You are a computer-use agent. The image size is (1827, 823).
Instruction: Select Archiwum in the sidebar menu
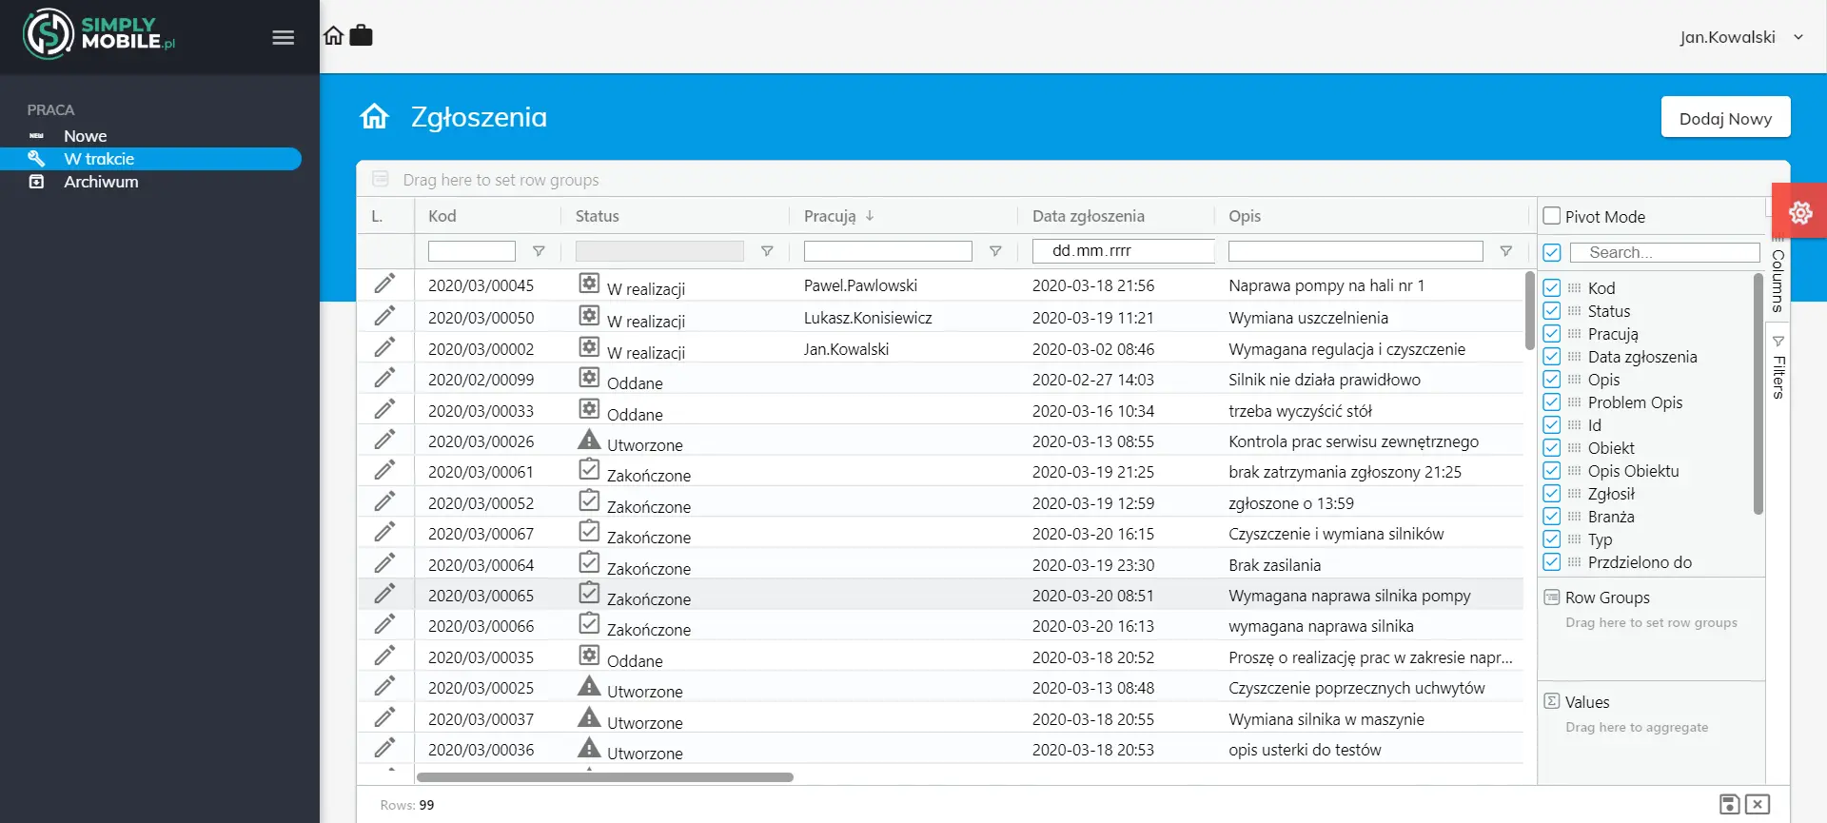coord(101,182)
